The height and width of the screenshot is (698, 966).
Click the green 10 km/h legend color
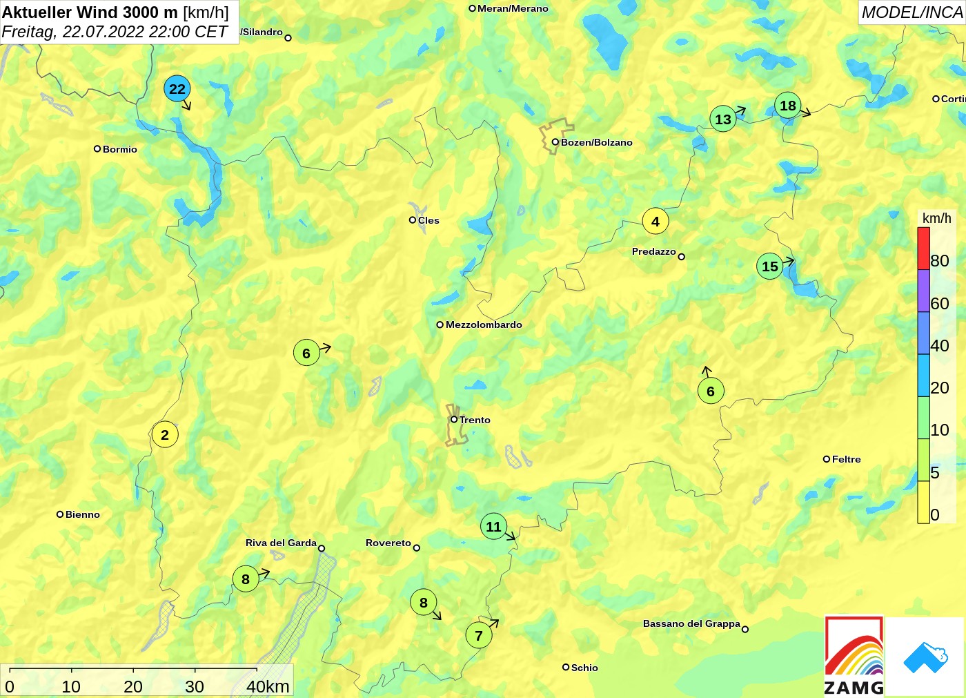click(923, 418)
